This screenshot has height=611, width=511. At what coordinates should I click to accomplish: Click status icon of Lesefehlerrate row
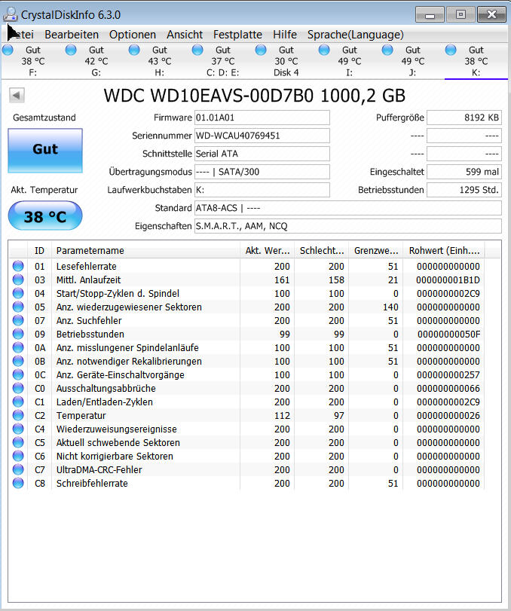click(x=18, y=266)
